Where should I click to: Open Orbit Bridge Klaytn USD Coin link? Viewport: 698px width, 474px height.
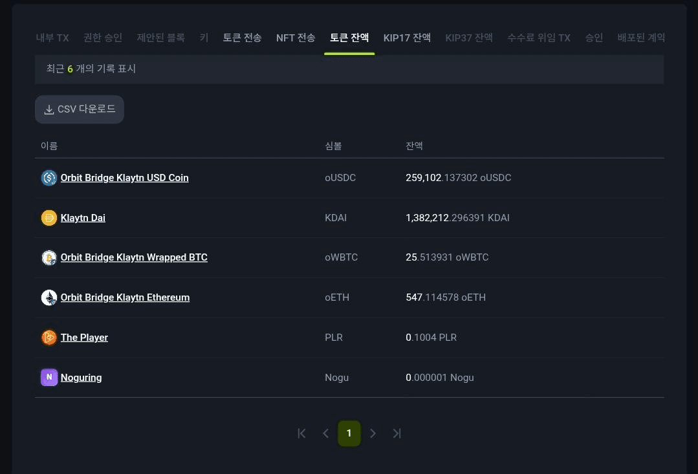[x=125, y=178]
